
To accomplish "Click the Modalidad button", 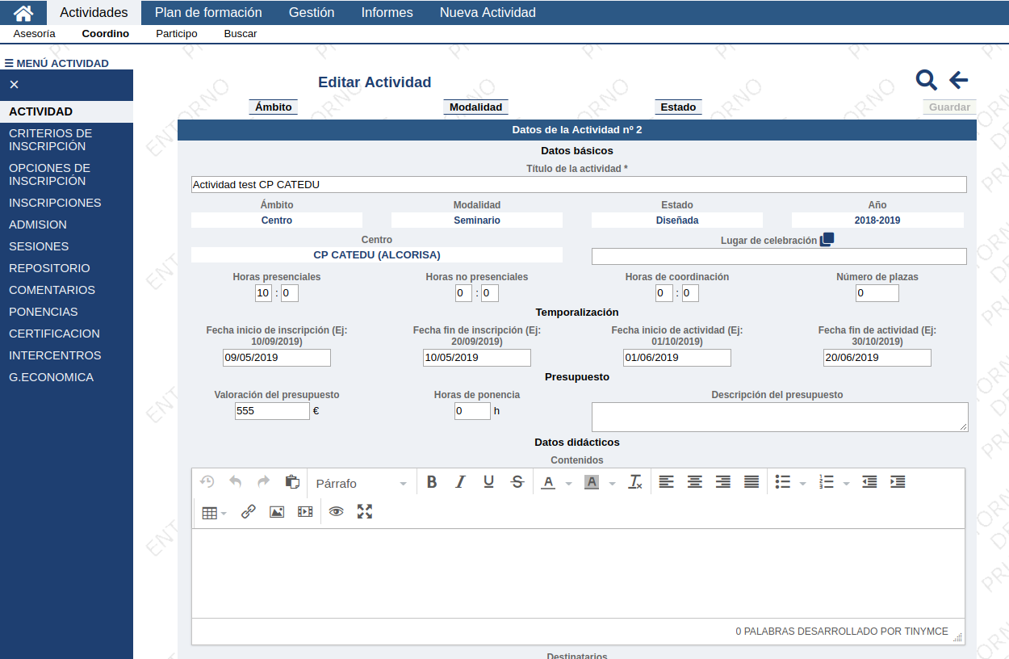I will click(476, 107).
